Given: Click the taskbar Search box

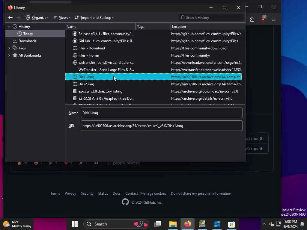Looking at the screenshot, I should 116,224.
